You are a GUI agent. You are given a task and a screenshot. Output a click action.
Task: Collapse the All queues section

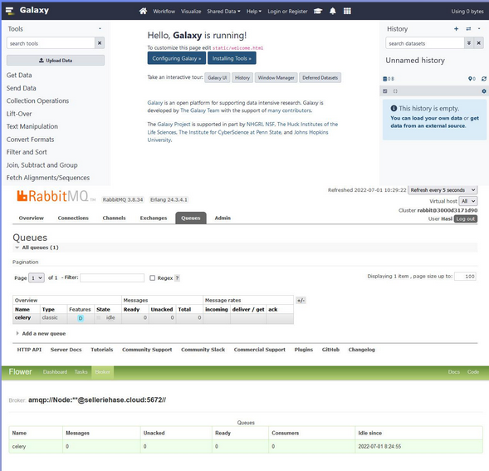tap(37, 248)
